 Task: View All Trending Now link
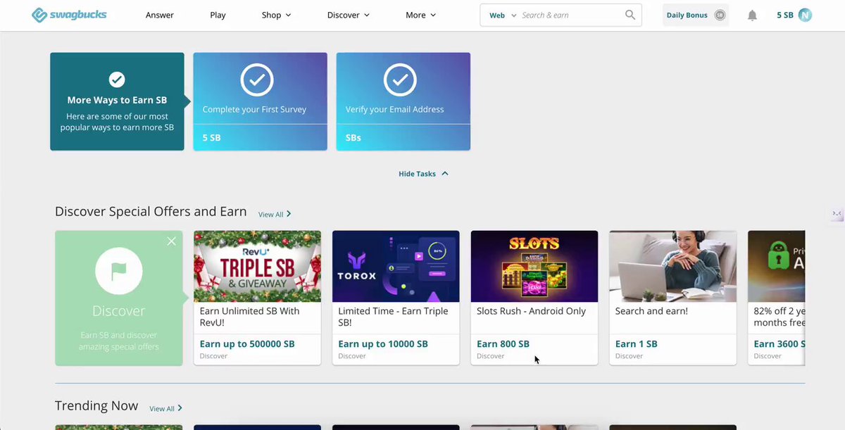point(165,408)
